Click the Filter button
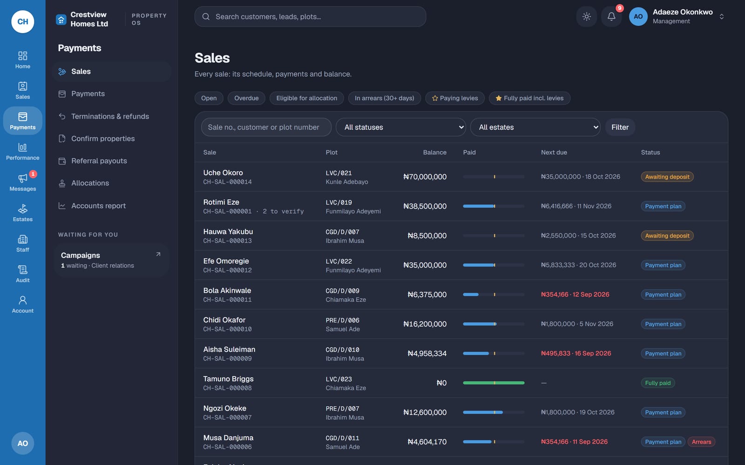The image size is (745, 465). click(620, 127)
